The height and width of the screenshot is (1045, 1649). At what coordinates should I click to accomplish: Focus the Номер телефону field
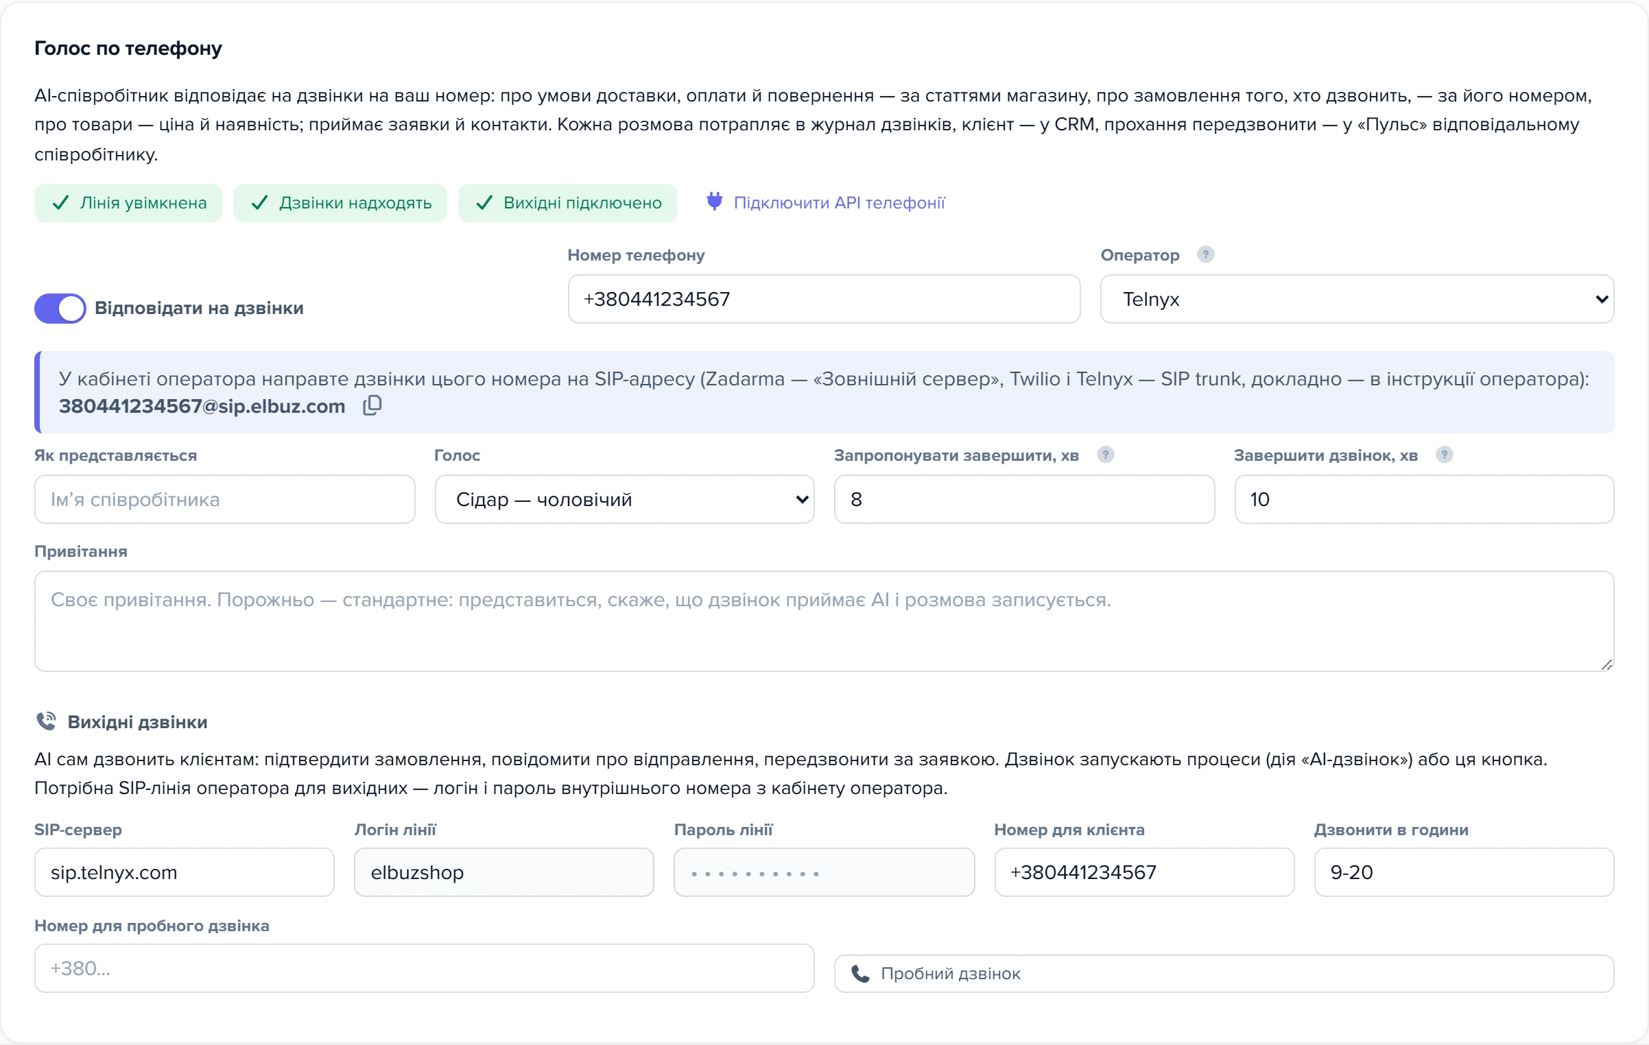click(824, 299)
